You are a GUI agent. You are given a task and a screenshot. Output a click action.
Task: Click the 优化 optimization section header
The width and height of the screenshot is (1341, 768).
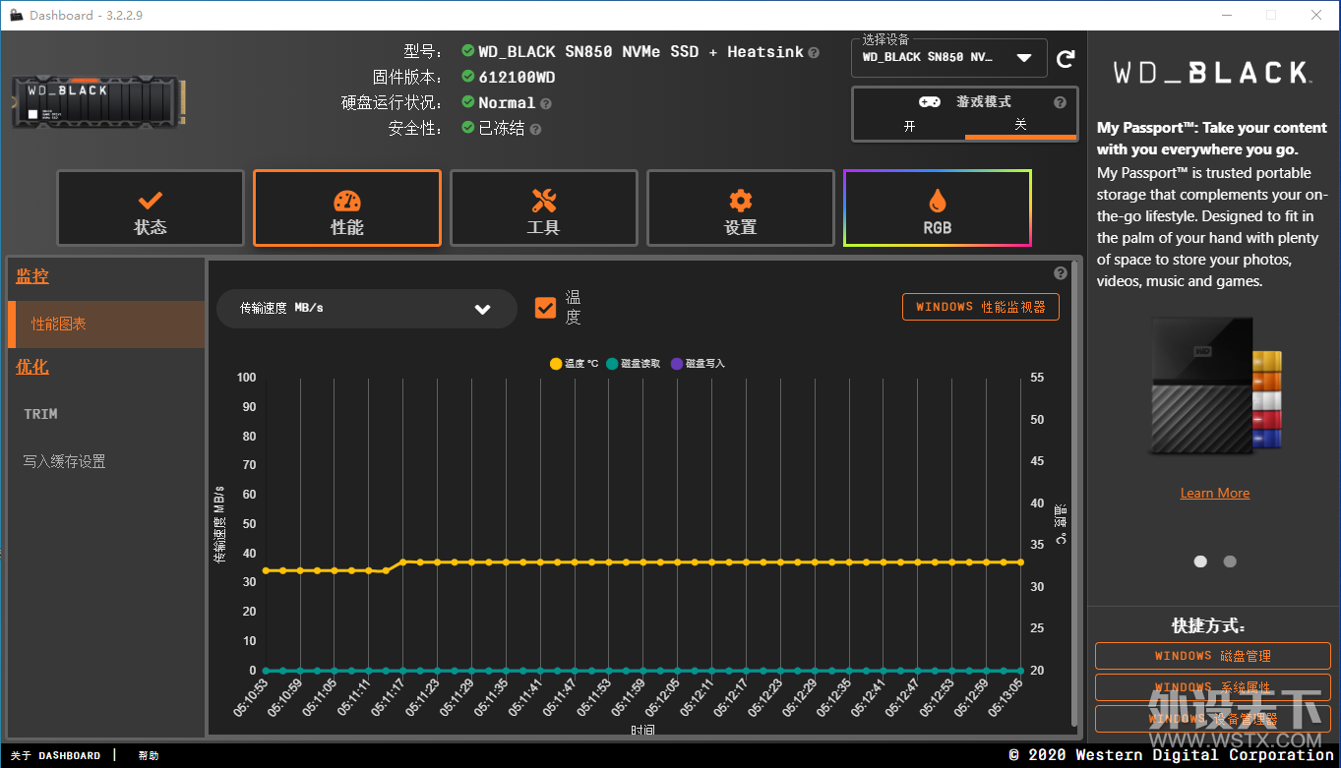tap(32, 367)
